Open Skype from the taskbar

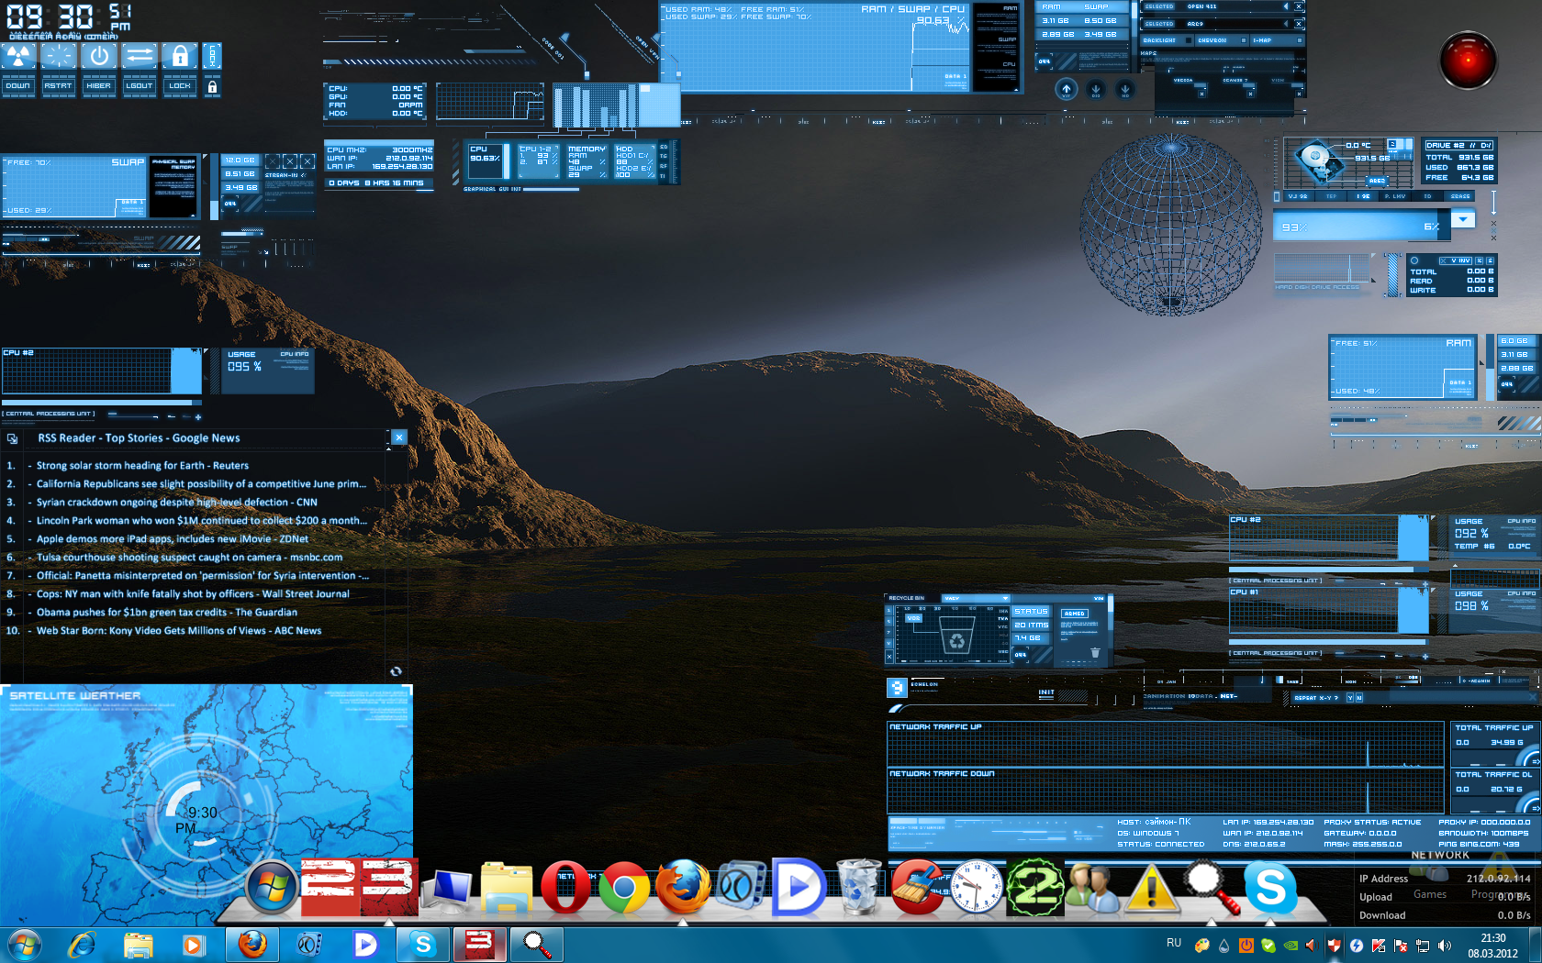(422, 944)
